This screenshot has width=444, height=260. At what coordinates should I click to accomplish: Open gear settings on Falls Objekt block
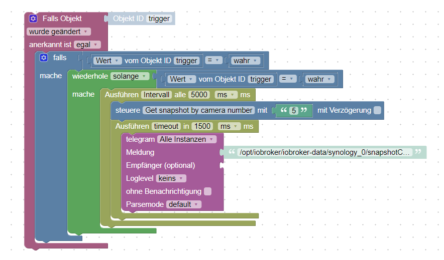[x=33, y=19]
